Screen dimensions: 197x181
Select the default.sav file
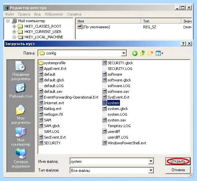(x=51, y=92)
